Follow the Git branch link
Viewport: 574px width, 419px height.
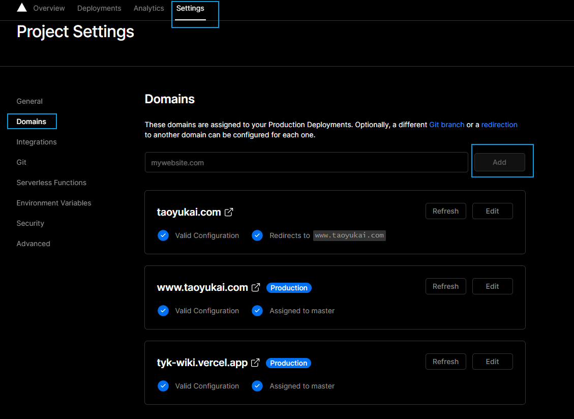(446, 125)
